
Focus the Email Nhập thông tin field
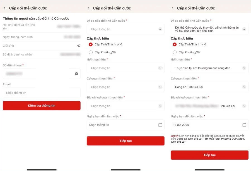coord(42,93)
